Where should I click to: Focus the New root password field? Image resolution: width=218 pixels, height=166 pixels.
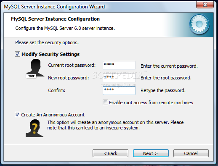(x=119, y=78)
